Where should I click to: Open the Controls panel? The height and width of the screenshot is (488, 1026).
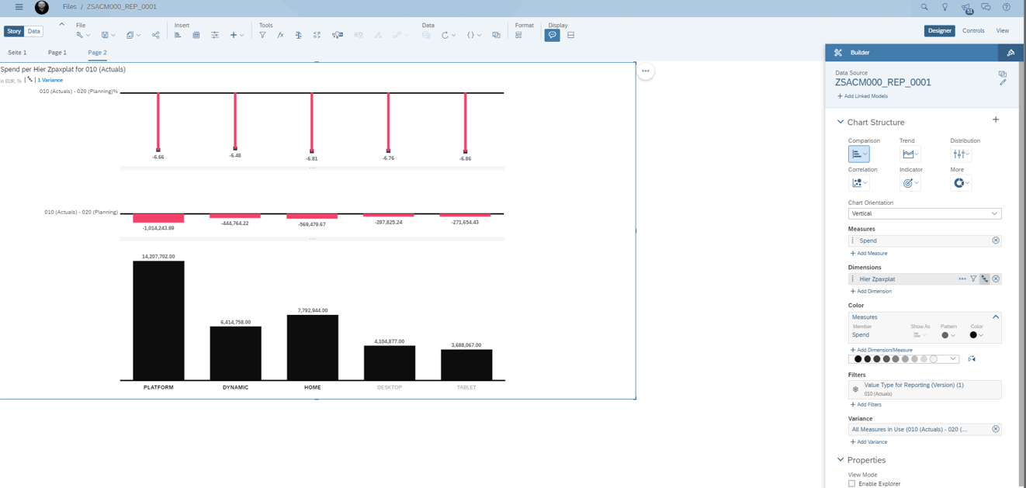tap(973, 31)
